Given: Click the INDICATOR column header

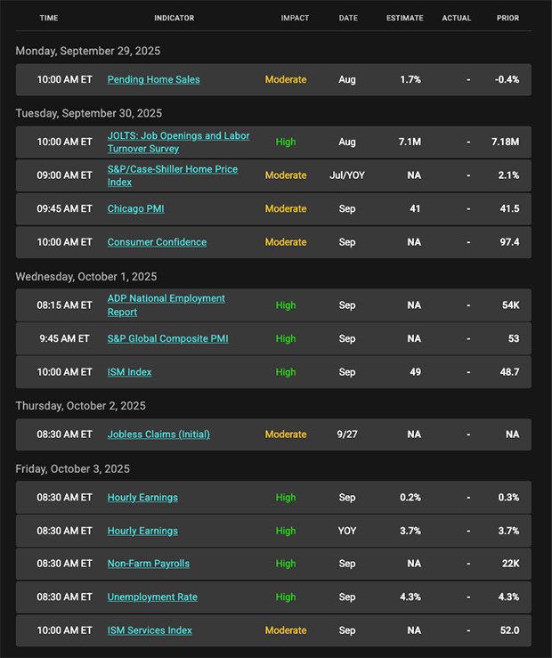Looking at the screenshot, I should click(174, 18).
